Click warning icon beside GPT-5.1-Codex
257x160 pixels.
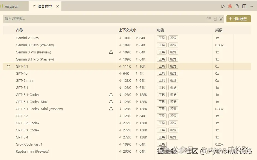pyautogui.click(x=111, y=95)
